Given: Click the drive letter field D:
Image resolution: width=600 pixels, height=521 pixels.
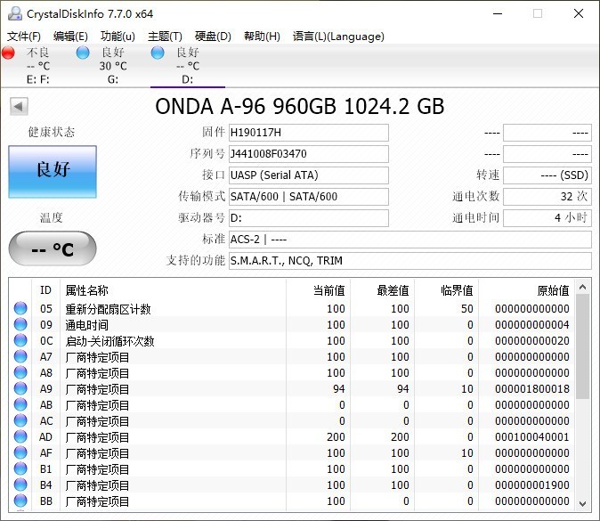Looking at the screenshot, I should [309, 218].
